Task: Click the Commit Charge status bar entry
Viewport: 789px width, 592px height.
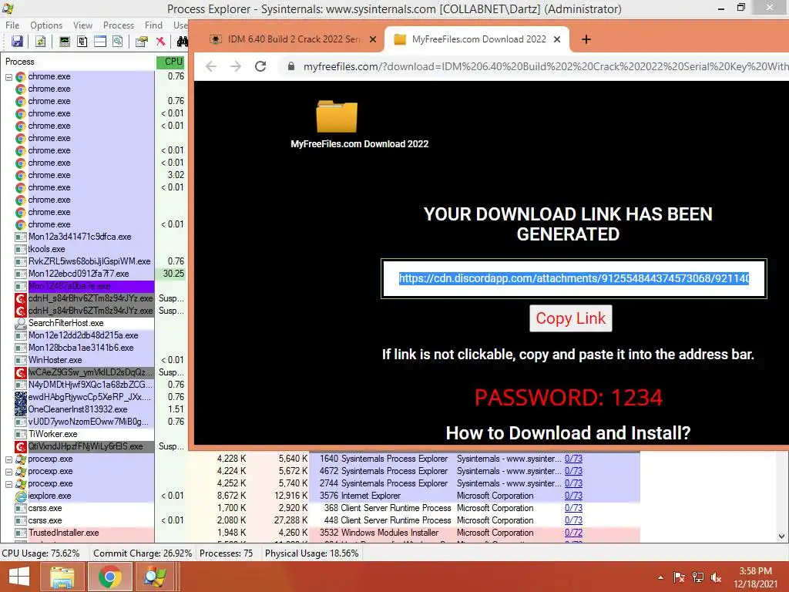Action: [143, 553]
